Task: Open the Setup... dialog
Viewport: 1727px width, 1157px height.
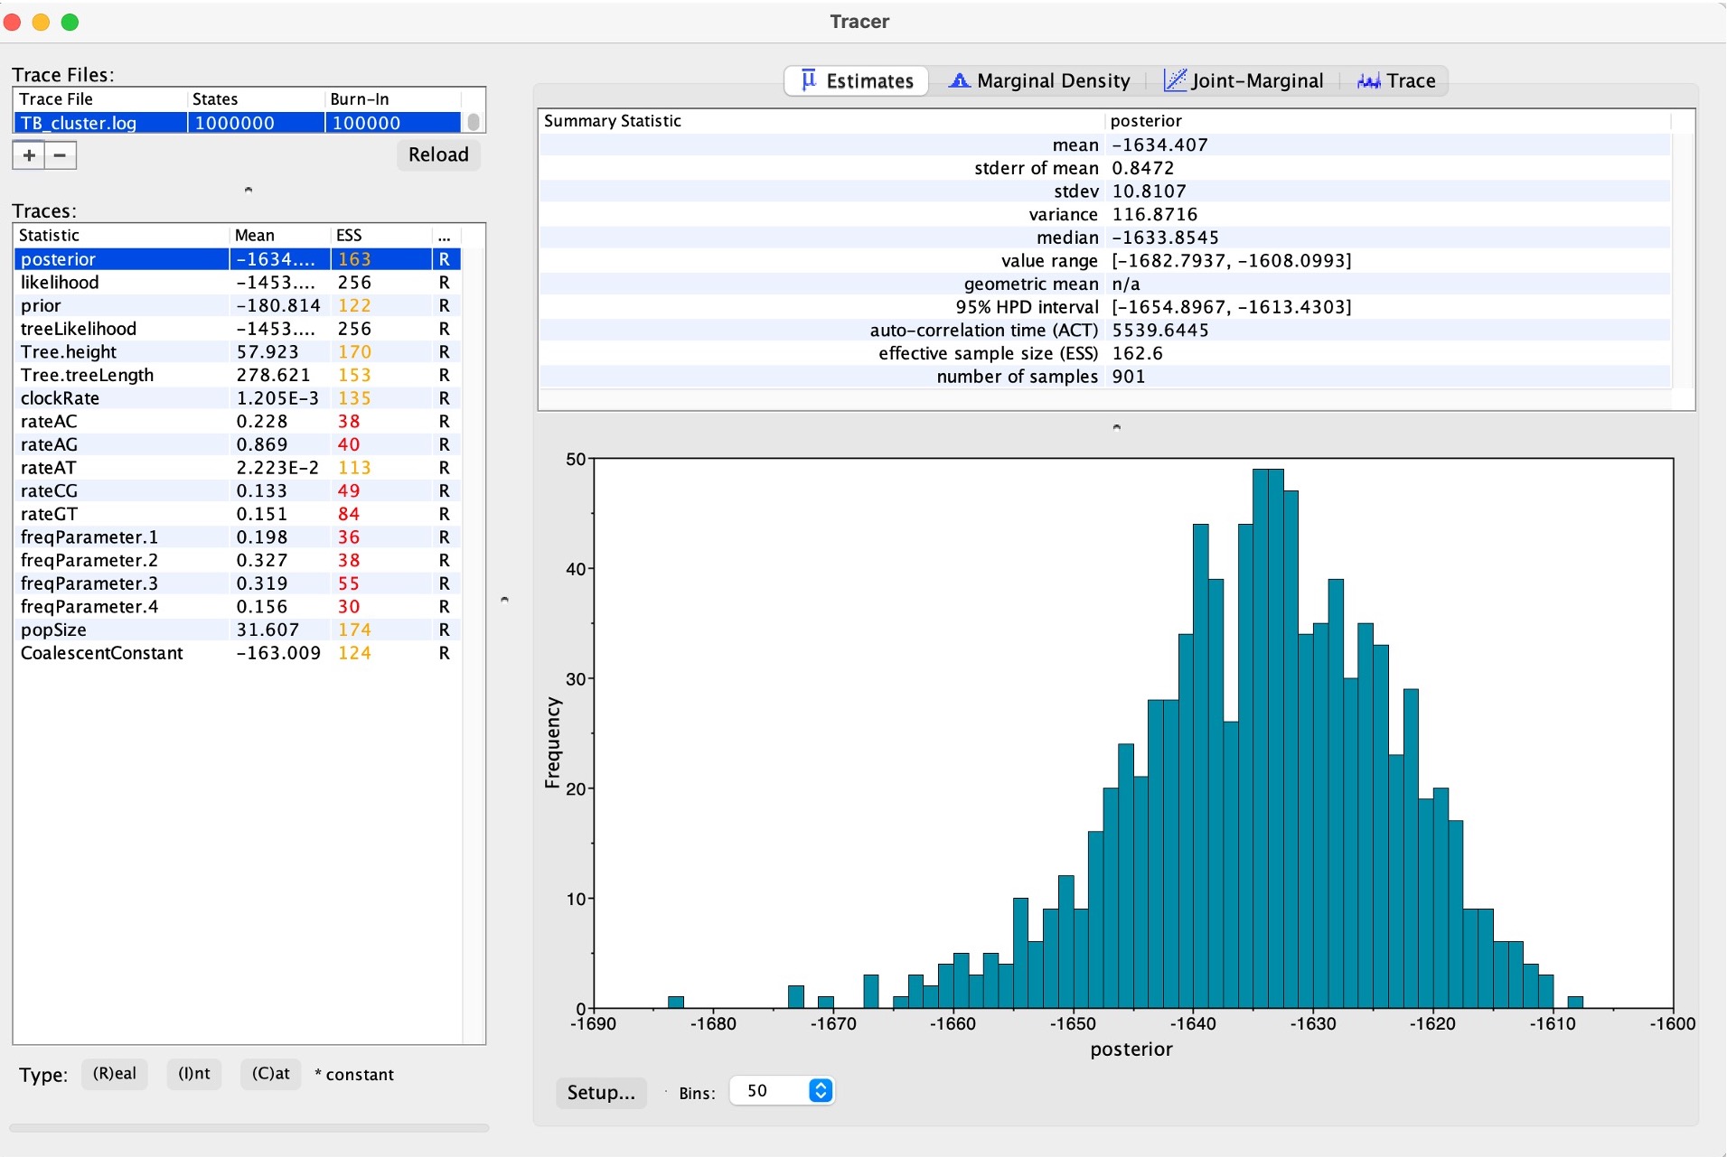Action: [x=601, y=1093]
